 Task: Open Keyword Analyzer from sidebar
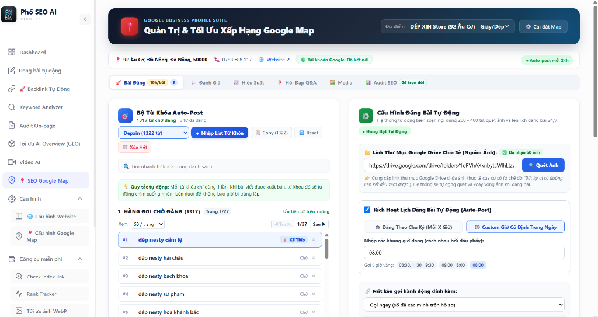(46, 107)
